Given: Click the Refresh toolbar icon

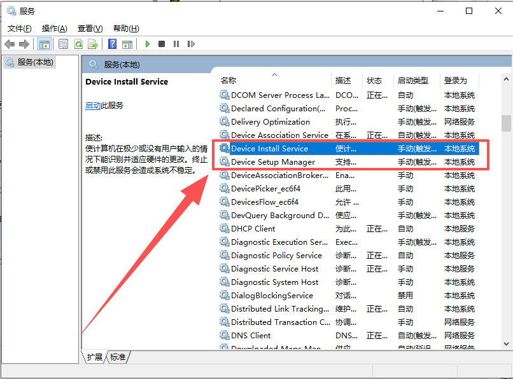Looking at the screenshot, I should [x=78, y=44].
